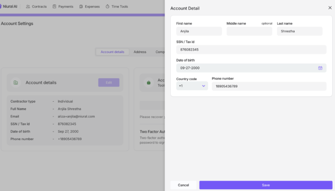
Task: Click into the Middle name field
Action: pos(249,31)
